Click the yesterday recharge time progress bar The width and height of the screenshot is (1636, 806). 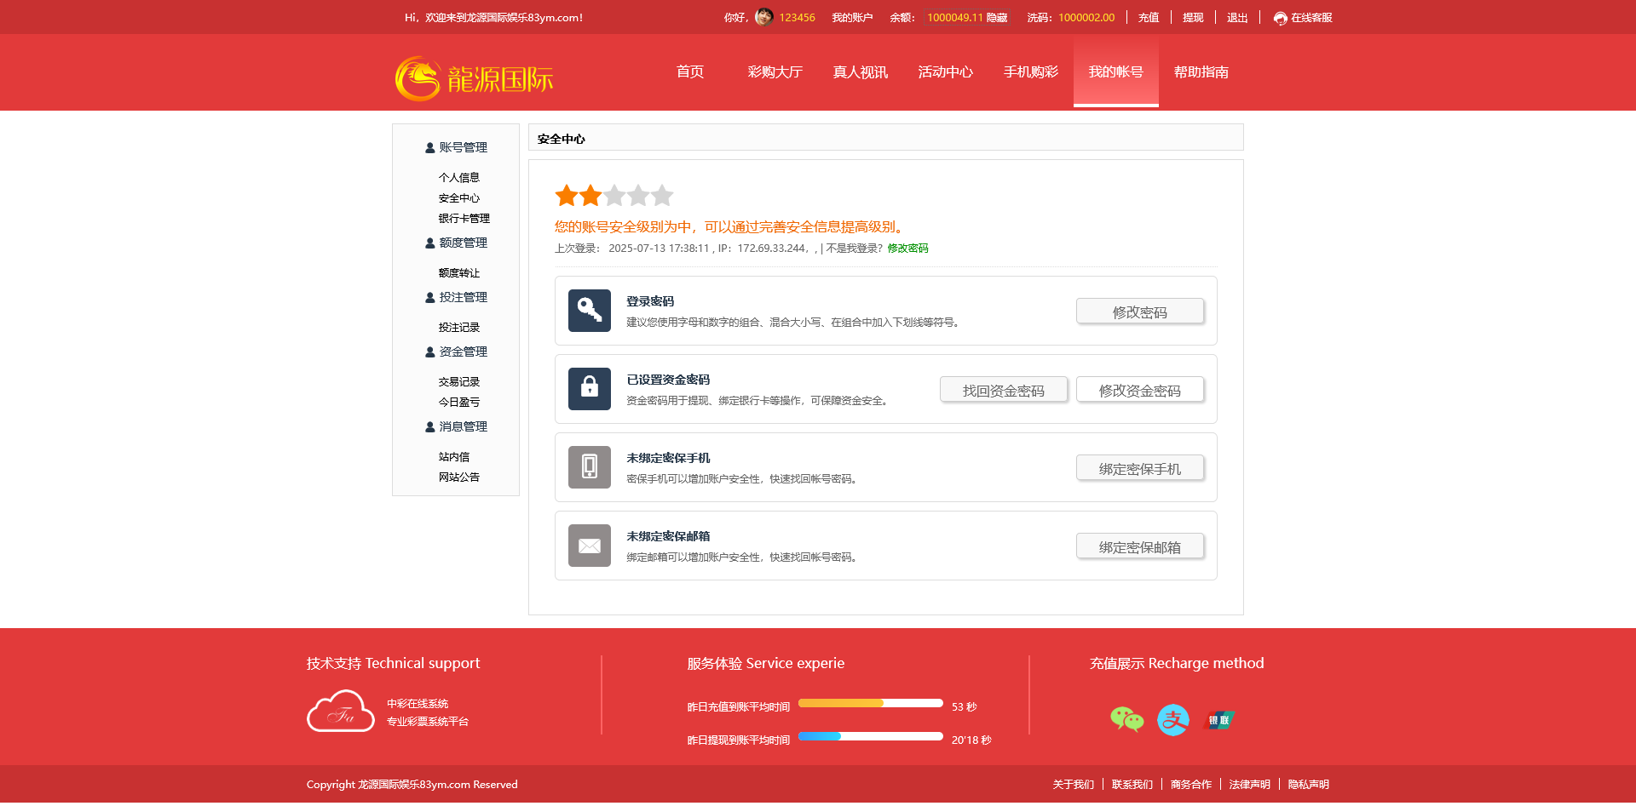point(870,703)
